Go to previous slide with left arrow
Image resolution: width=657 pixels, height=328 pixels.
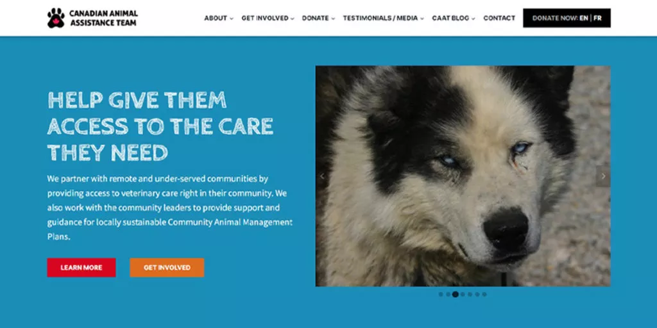pyautogui.click(x=322, y=176)
